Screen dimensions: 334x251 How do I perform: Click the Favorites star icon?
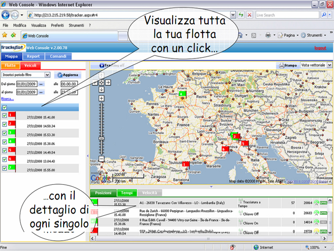pyautogui.click(x=5, y=35)
